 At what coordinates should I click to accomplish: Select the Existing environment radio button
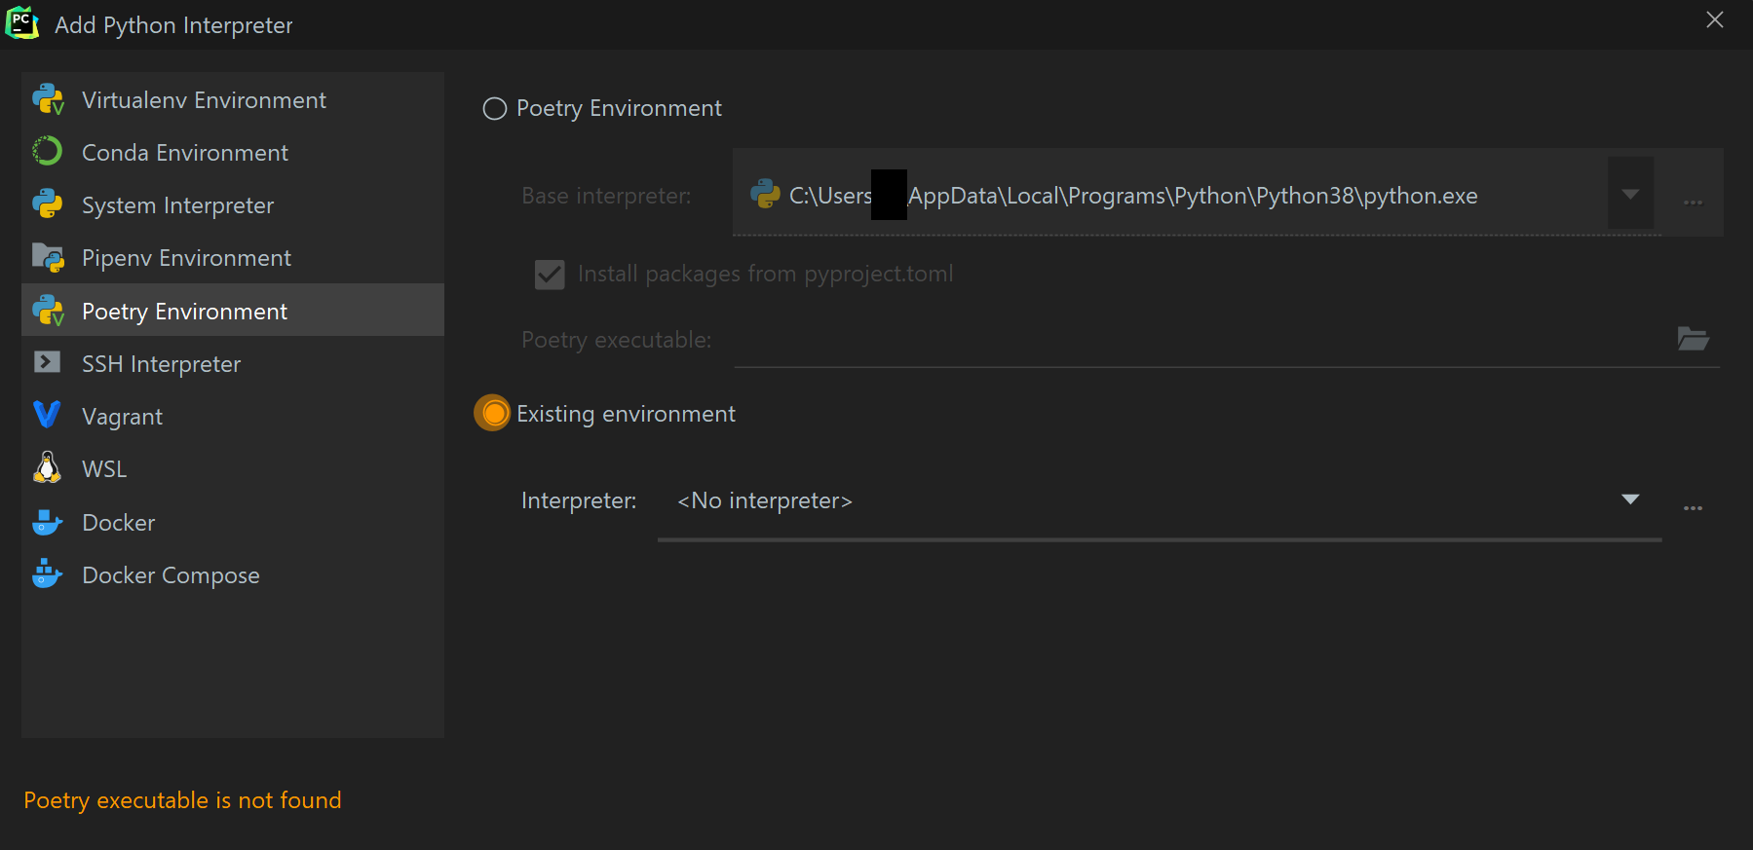(493, 413)
